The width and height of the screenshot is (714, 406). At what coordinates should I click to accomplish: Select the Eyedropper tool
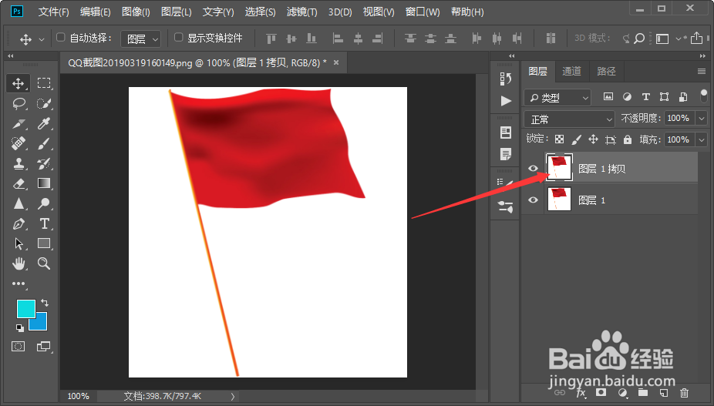44,123
